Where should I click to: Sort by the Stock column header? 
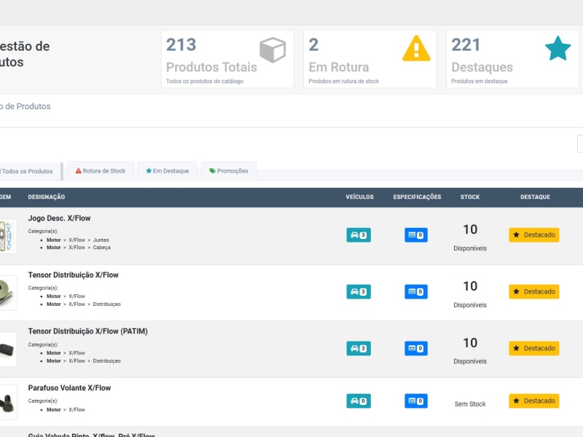coord(470,197)
